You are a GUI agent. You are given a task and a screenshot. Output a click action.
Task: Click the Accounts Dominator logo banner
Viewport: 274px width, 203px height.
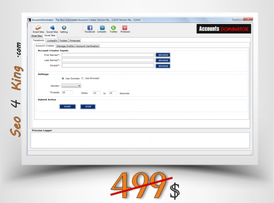point(224,29)
